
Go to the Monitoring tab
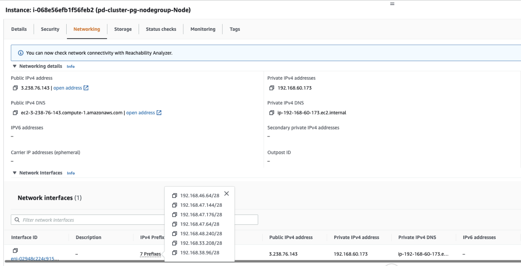(x=203, y=29)
